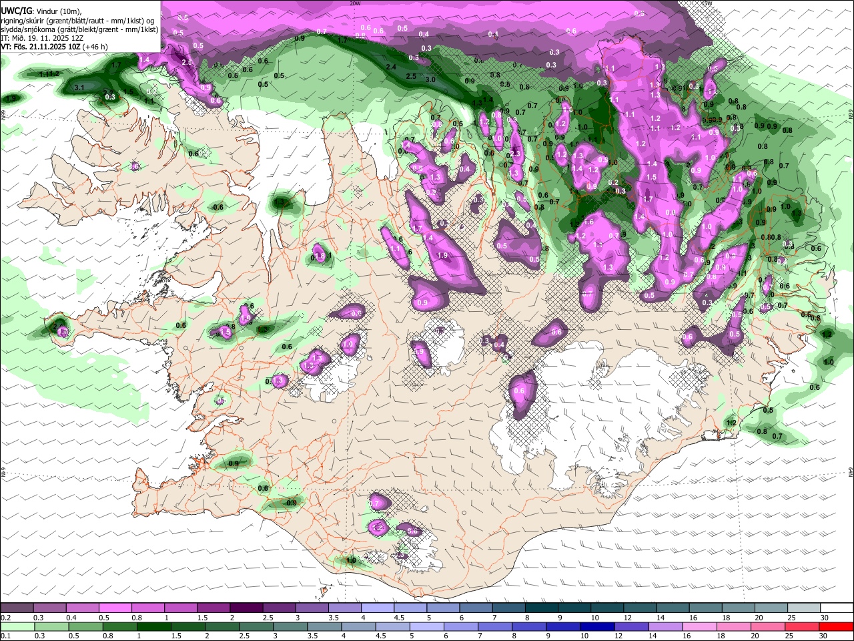Click the '20W' longitude label at the map top

tap(355, 3)
